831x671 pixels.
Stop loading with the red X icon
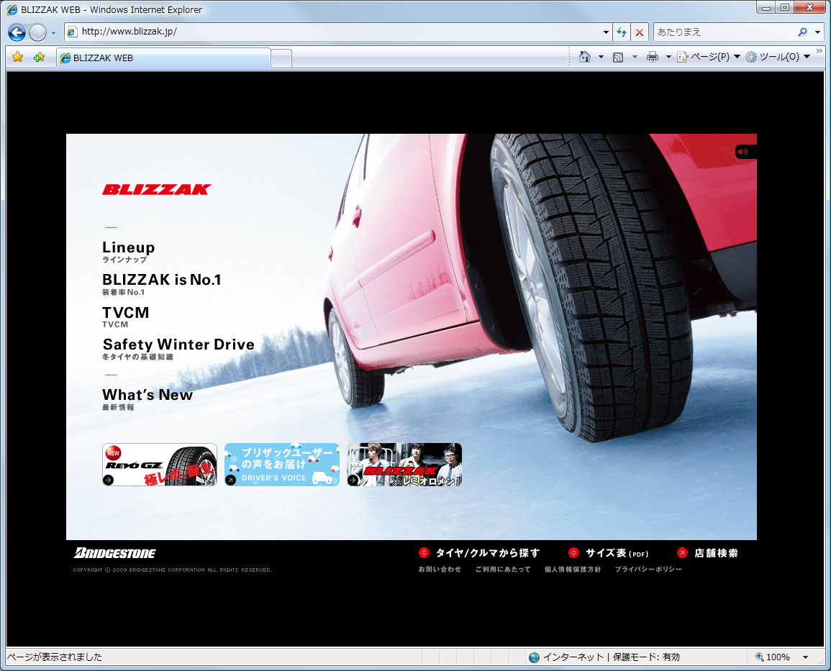point(640,32)
